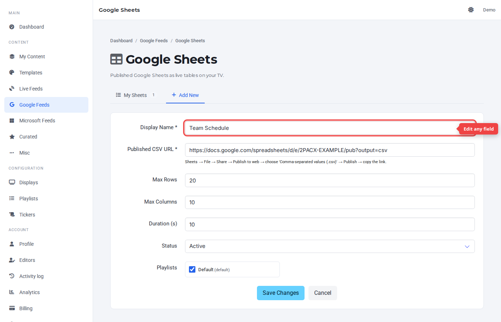Click the Live Feeds satellite icon

click(x=12, y=89)
